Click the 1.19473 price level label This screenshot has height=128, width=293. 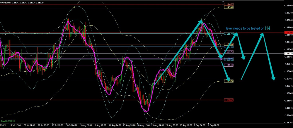229,4
